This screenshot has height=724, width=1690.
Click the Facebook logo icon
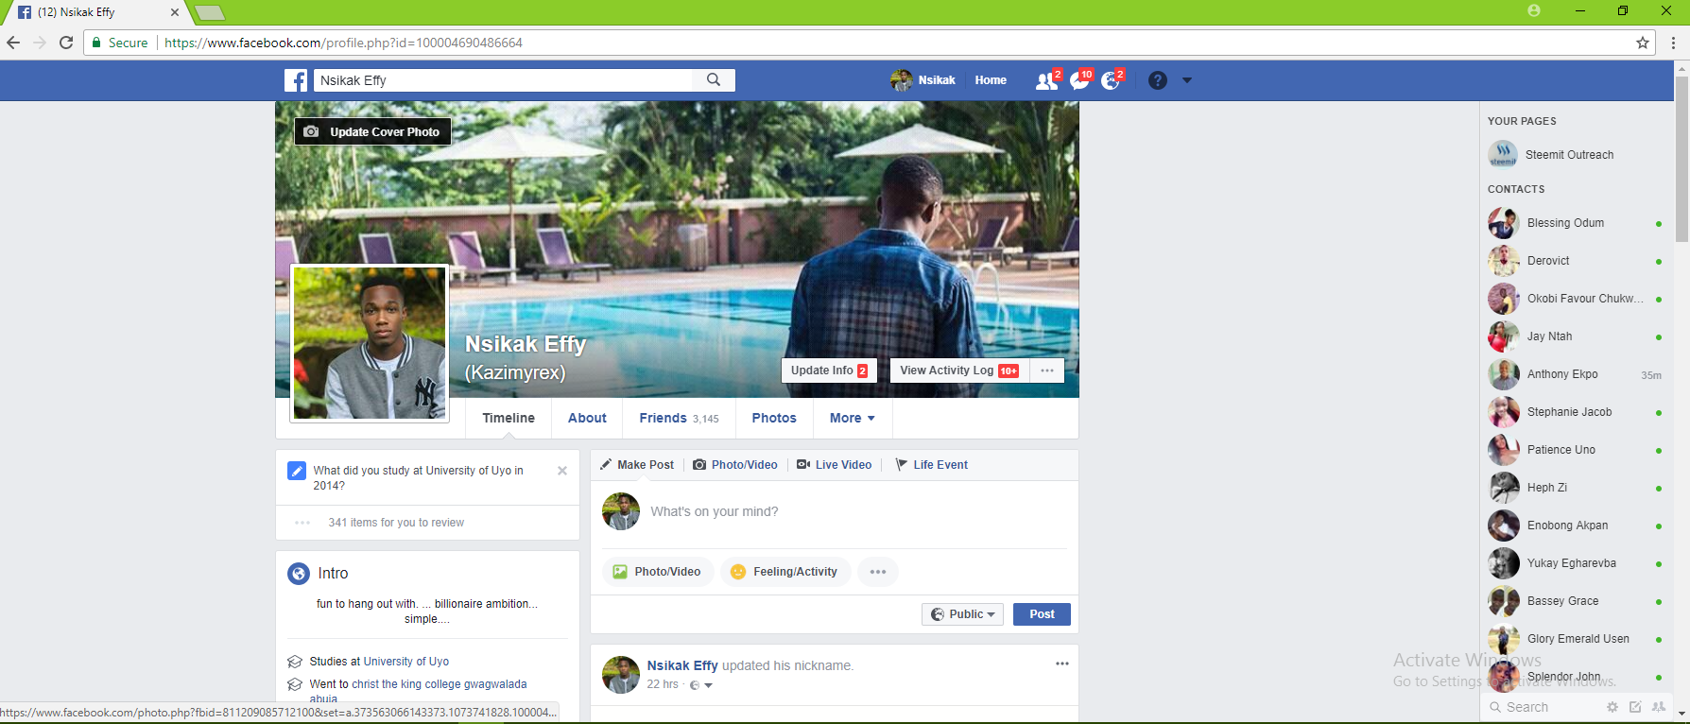coord(296,80)
